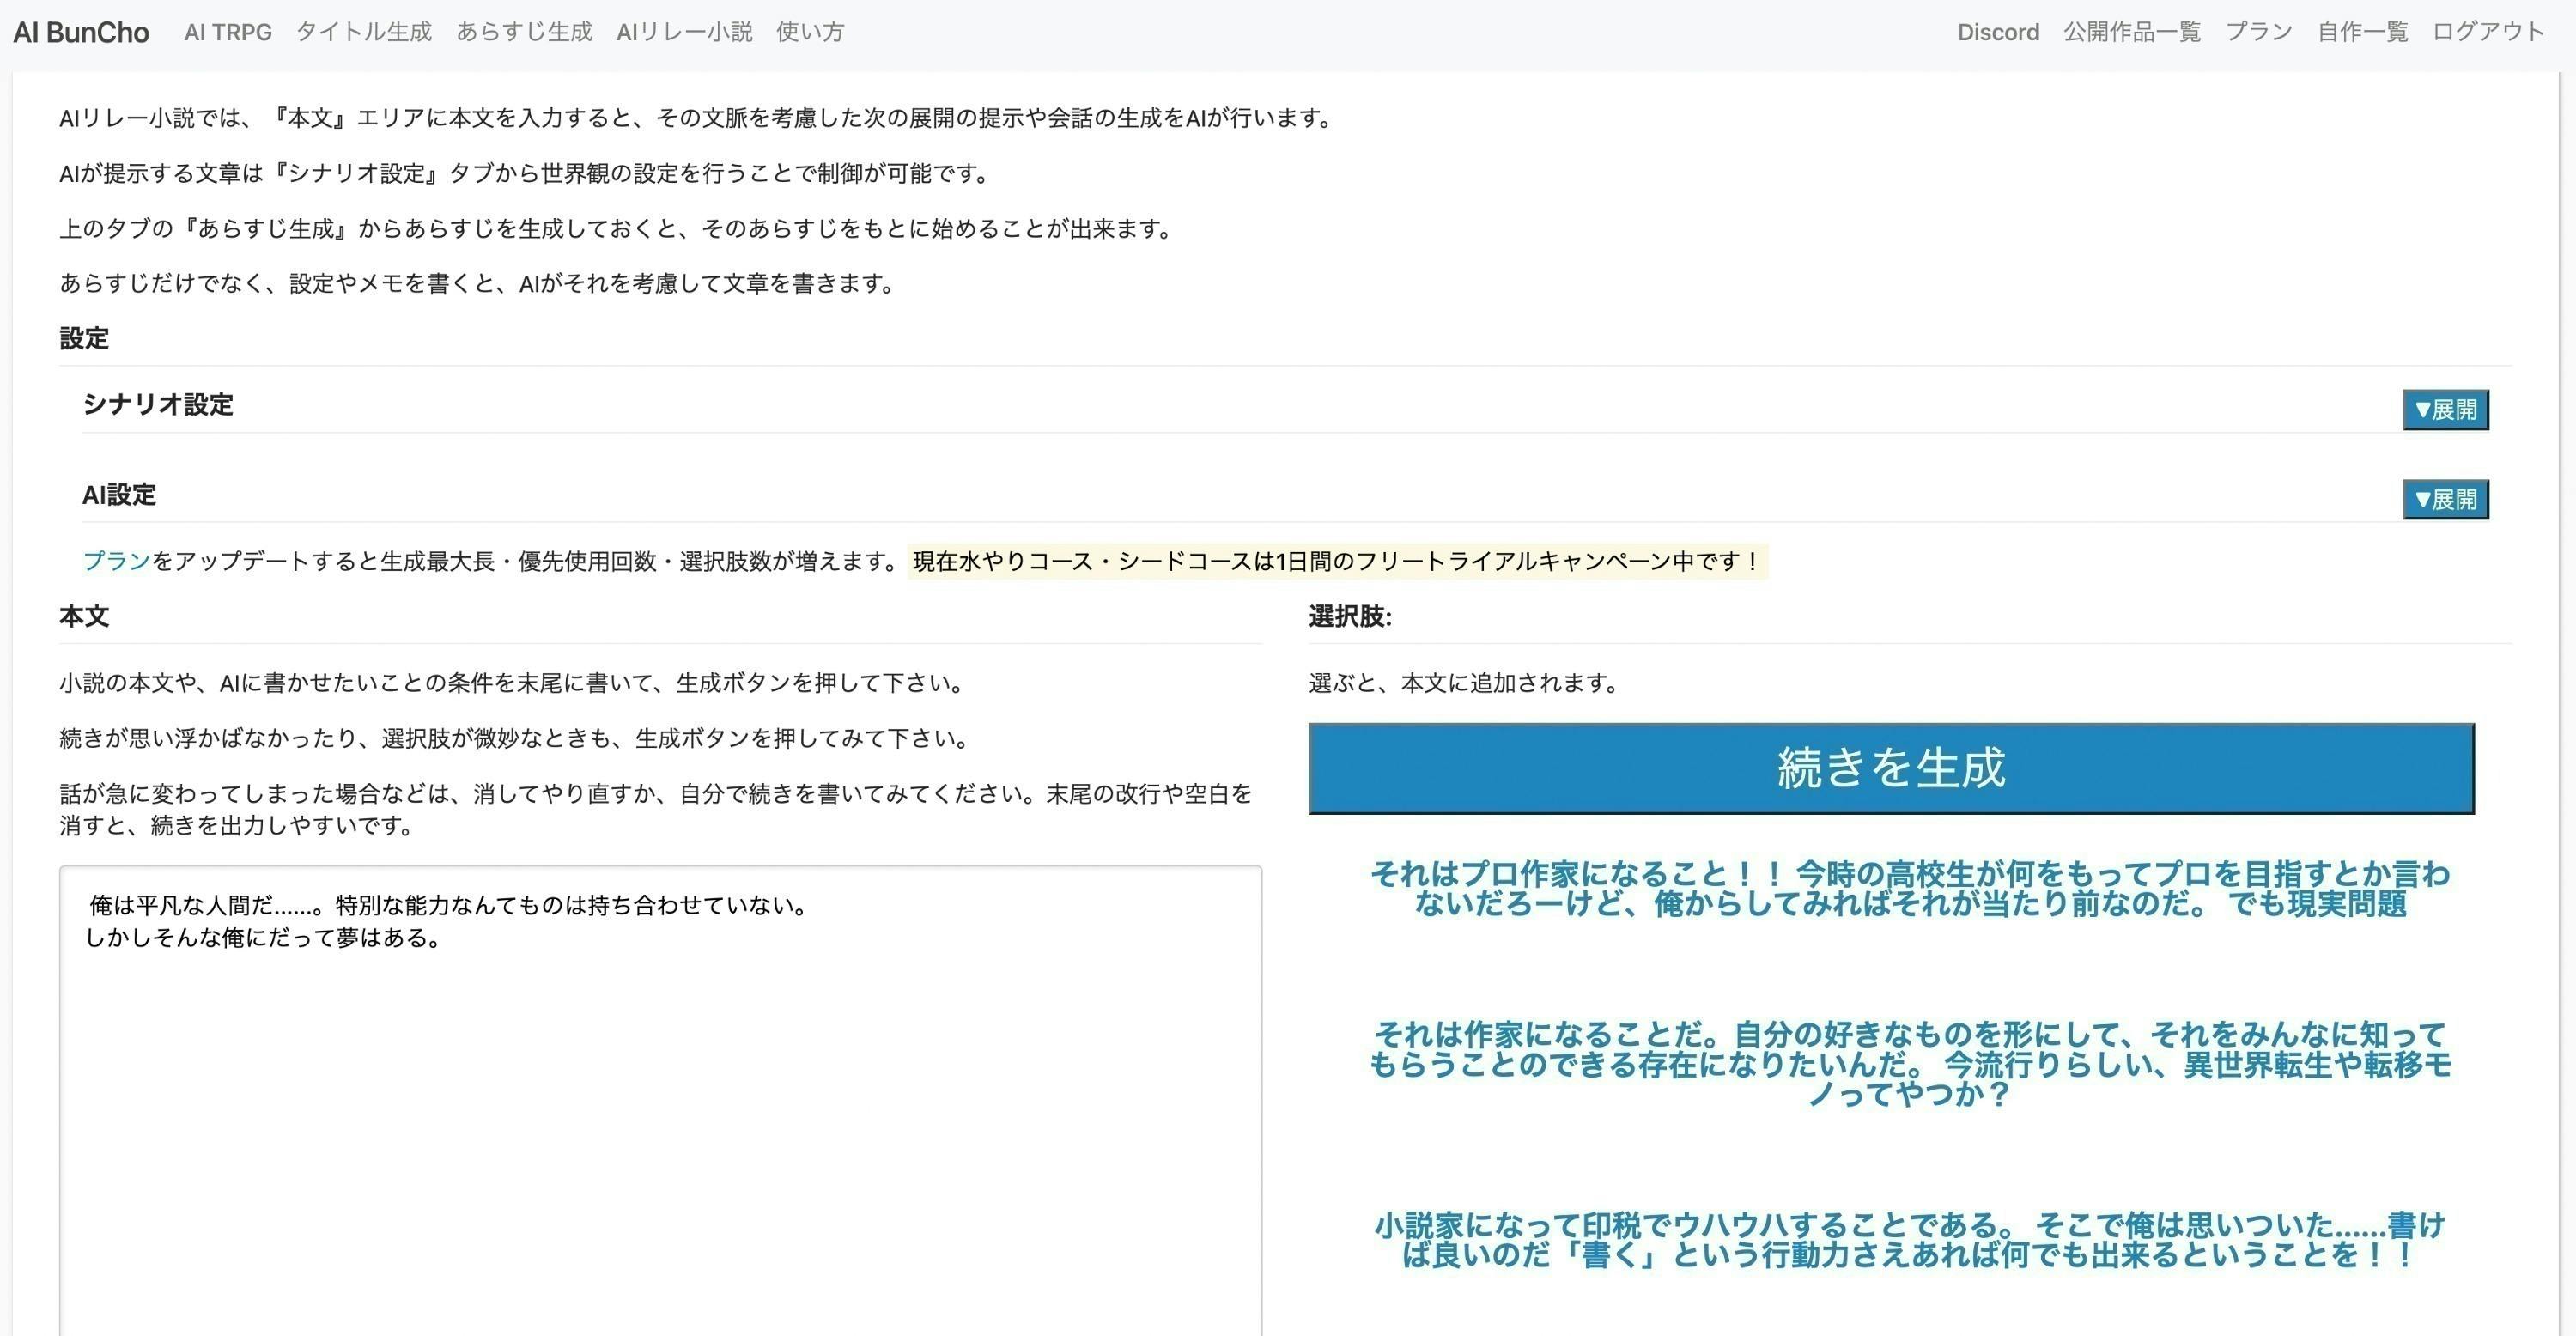This screenshot has width=2576, height=1336.
Task: Choose the option starting それは作家になることだ
Action: 1909,1063
